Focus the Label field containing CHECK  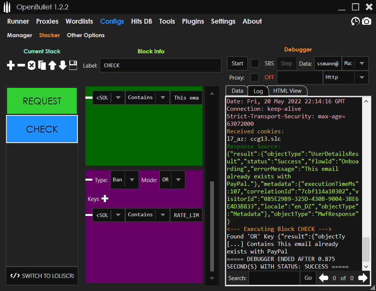[x=161, y=65]
